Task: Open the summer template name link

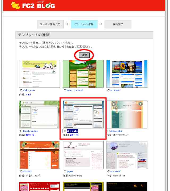Action: pyautogui.click(x=115, y=90)
